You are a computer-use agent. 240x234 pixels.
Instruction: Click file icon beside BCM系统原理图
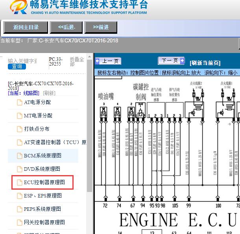pyautogui.click(x=19, y=155)
